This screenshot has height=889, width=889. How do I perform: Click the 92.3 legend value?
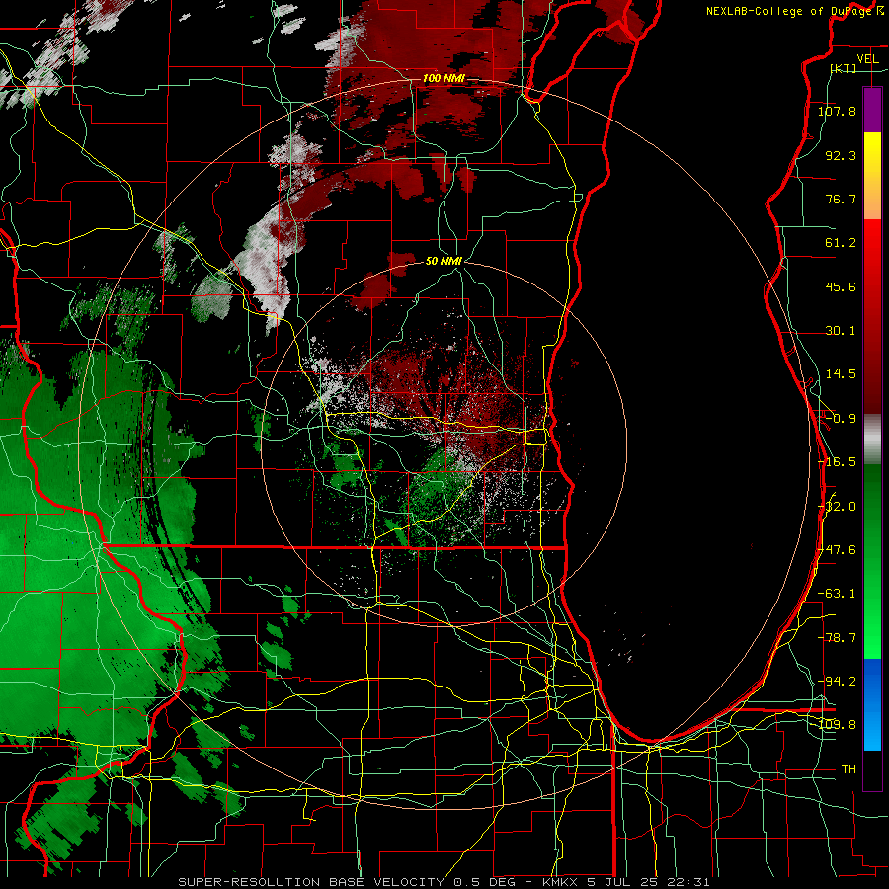841,155
